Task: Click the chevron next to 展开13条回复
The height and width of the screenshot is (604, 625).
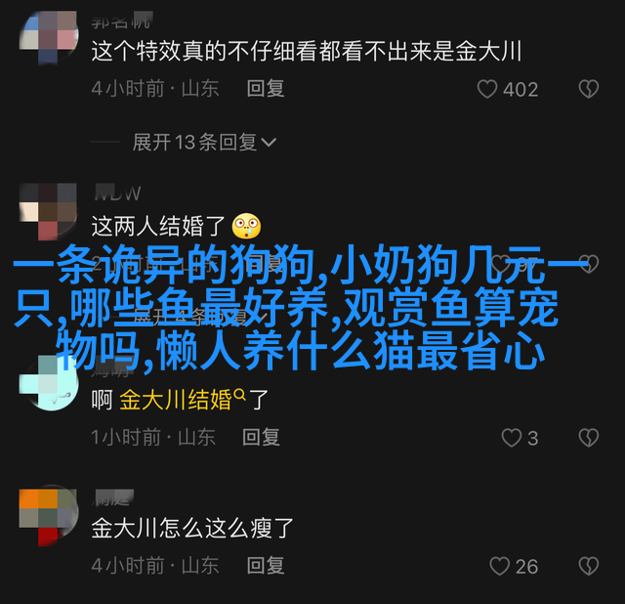Action: click(x=269, y=143)
